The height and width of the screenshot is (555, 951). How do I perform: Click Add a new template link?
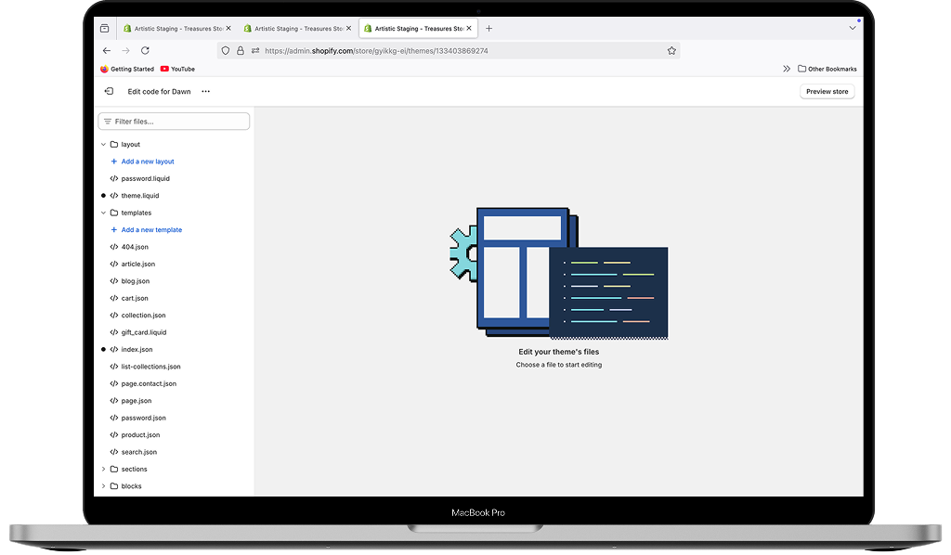click(x=151, y=229)
